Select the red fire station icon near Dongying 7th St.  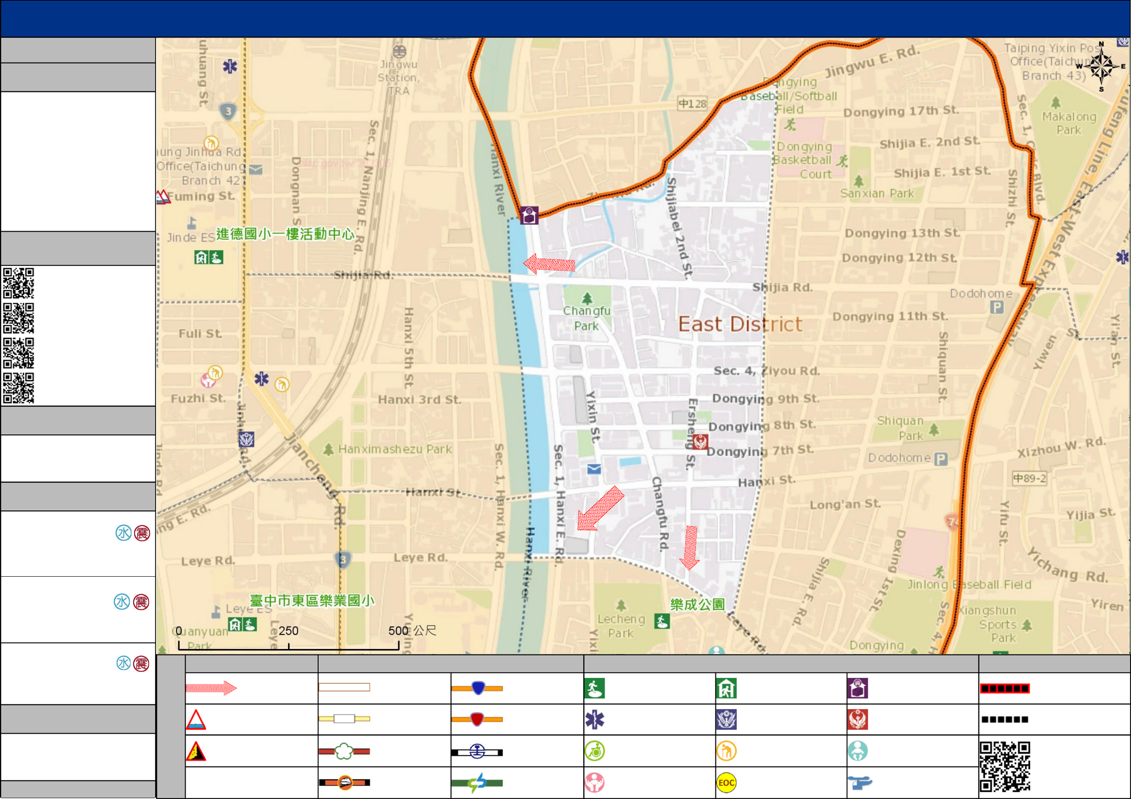pyautogui.click(x=700, y=442)
